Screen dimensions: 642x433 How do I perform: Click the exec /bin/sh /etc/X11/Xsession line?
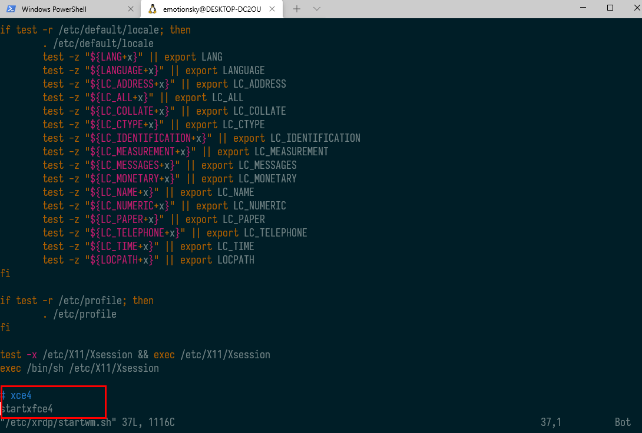click(x=80, y=368)
